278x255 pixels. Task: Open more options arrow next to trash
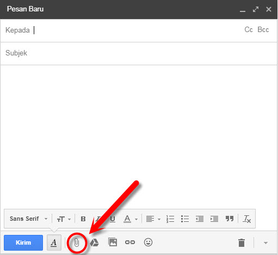[x=265, y=243]
